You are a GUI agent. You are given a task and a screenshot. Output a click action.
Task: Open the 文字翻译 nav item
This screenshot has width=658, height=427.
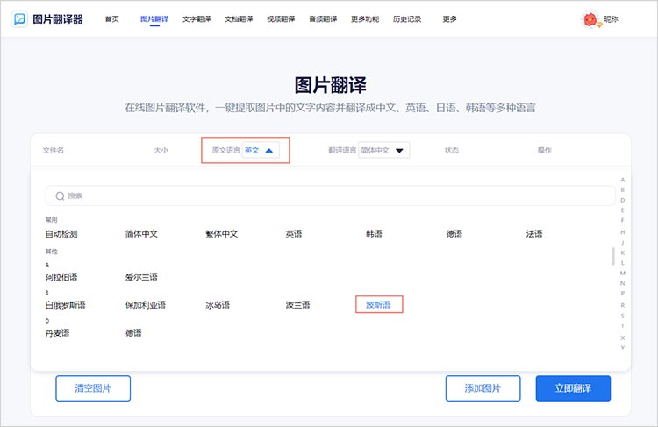(197, 19)
